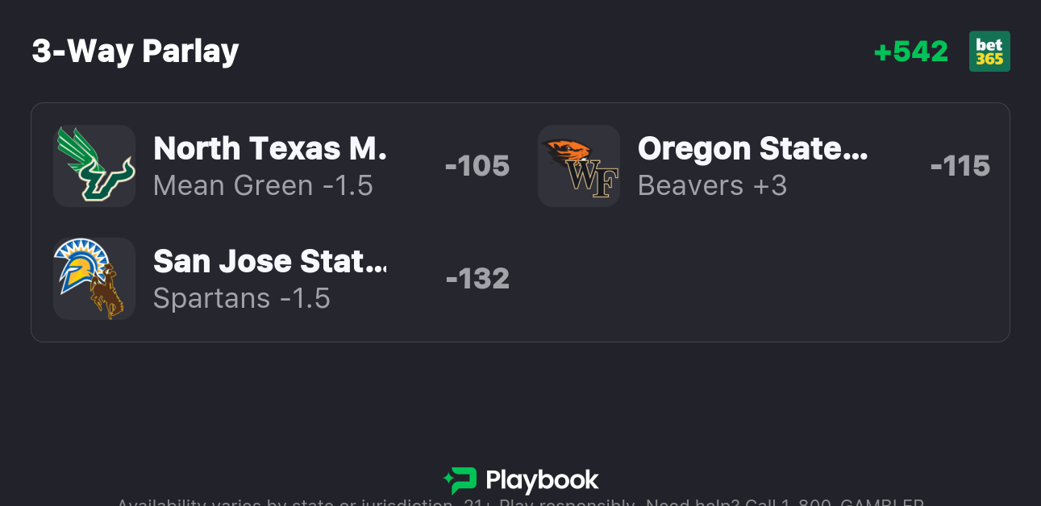Click the -132 odds value
The width and height of the screenshot is (1041, 506).
pos(477,279)
